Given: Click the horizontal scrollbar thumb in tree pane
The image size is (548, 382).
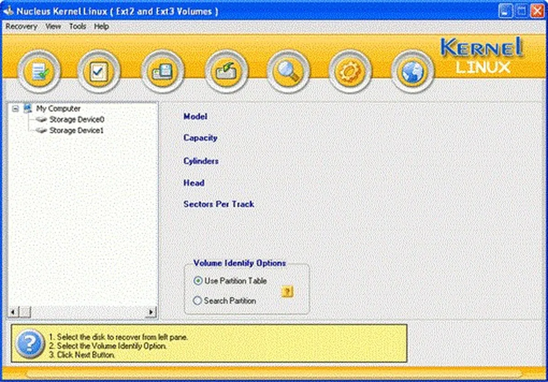Looking at the screenshot, I should pos(25,312).
